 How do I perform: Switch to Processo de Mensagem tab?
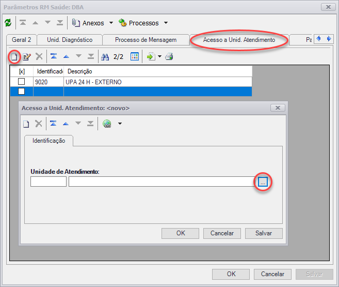[146, 40]
